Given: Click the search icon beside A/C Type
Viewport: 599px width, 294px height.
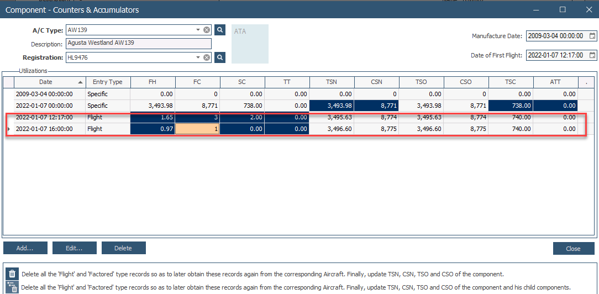Looking at the screenshot, I should [x=219, y=30].
